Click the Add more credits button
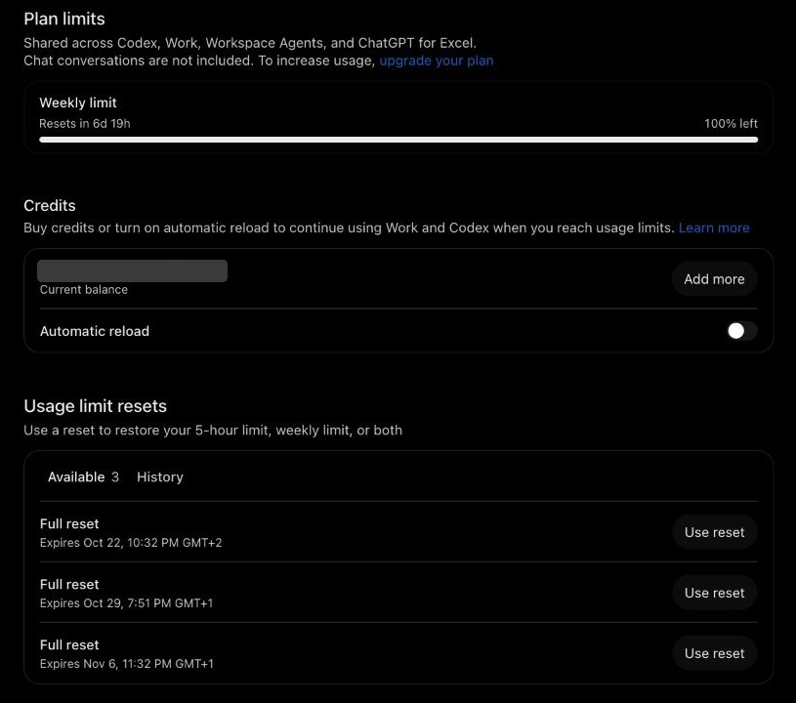The width and height of the screenshot is (796, 703). click(x=714, y=279)
